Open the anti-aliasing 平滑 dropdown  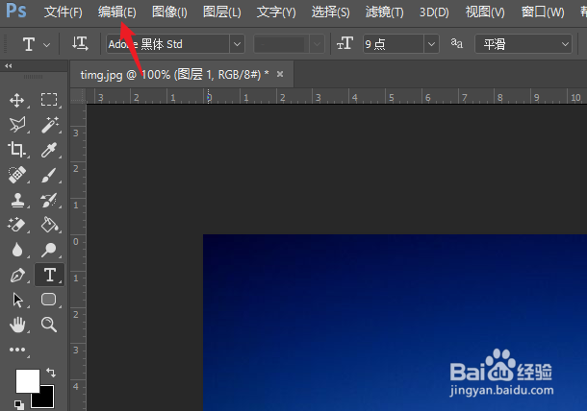(x=523, y=44)
